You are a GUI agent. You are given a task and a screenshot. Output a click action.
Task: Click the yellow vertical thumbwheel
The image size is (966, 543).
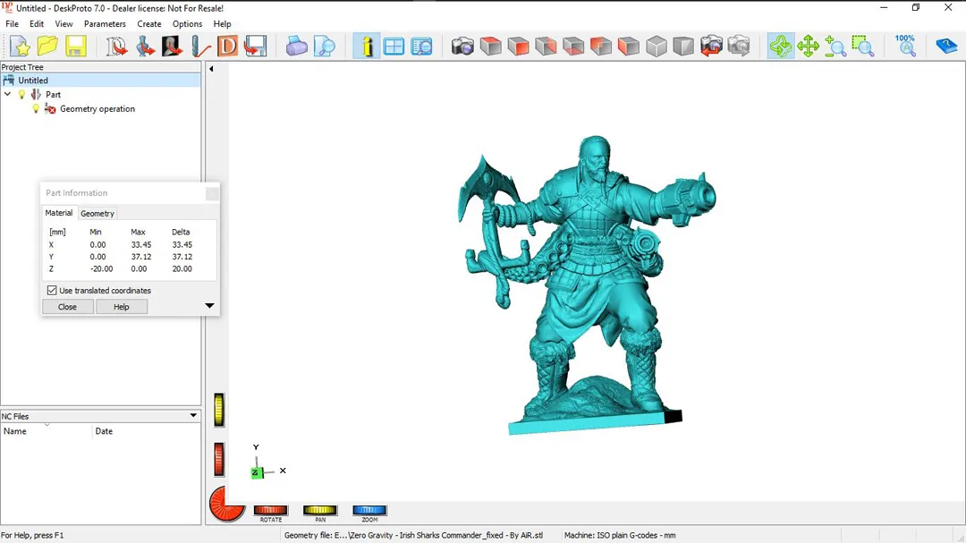pos(219,410)
